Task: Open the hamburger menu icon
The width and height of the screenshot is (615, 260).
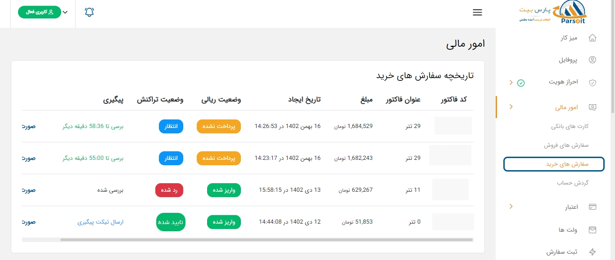Action: (477, 13)
